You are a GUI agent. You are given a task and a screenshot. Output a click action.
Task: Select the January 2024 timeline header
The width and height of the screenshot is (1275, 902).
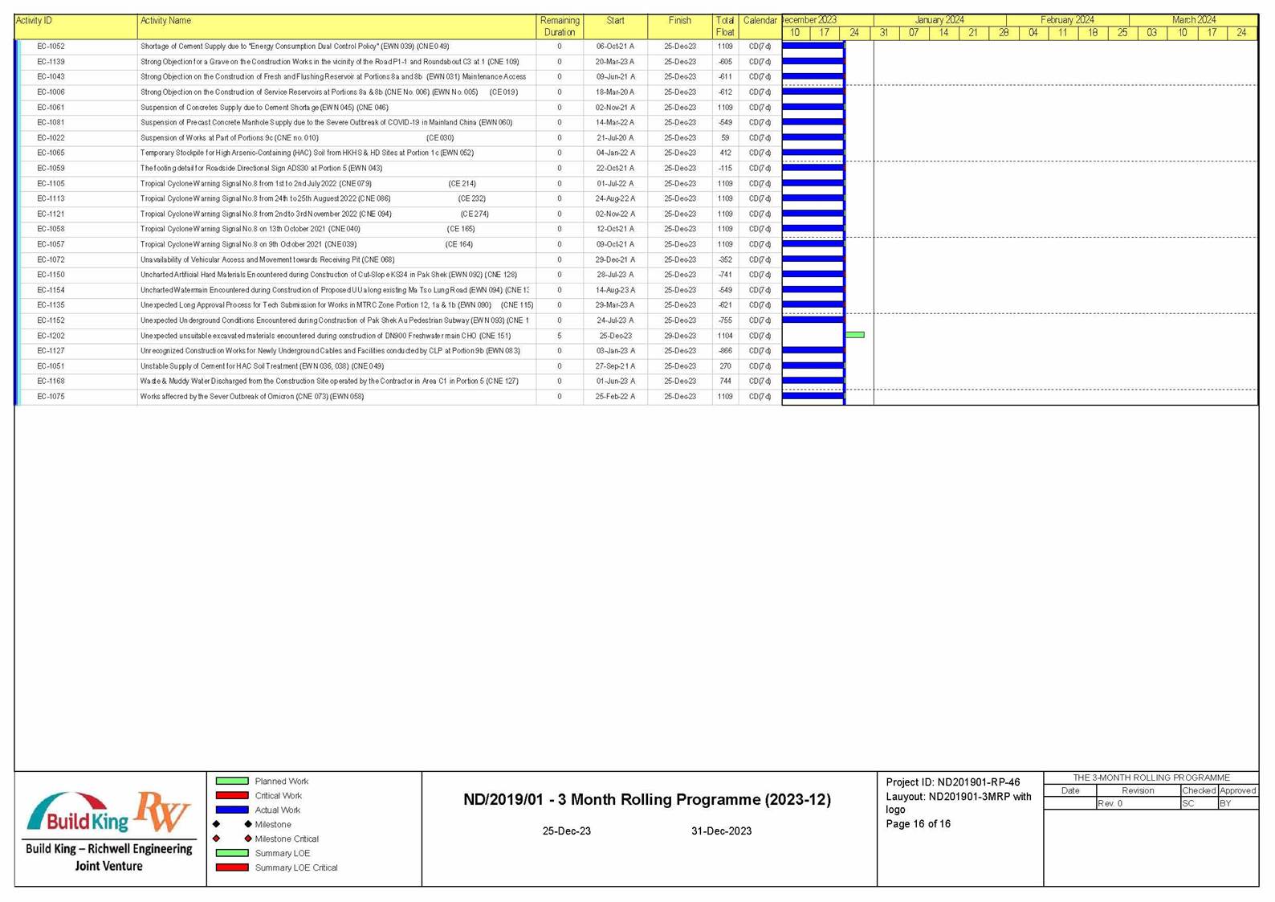pyautogui.click(x=939, y=20)
